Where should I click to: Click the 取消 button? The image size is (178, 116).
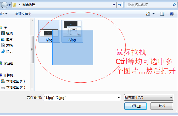click(162, 106)
